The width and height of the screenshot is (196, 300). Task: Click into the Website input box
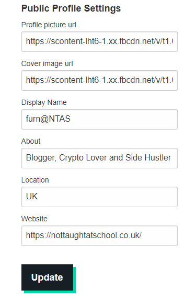(x=99, y=235)
